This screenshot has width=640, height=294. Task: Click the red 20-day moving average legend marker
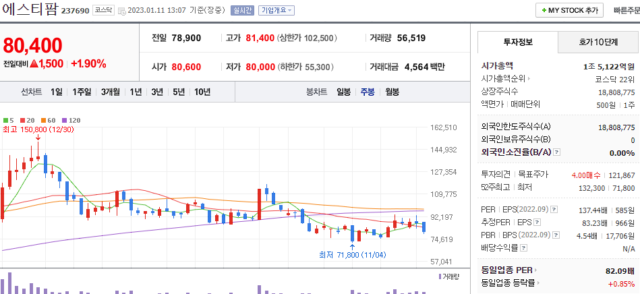22,121
